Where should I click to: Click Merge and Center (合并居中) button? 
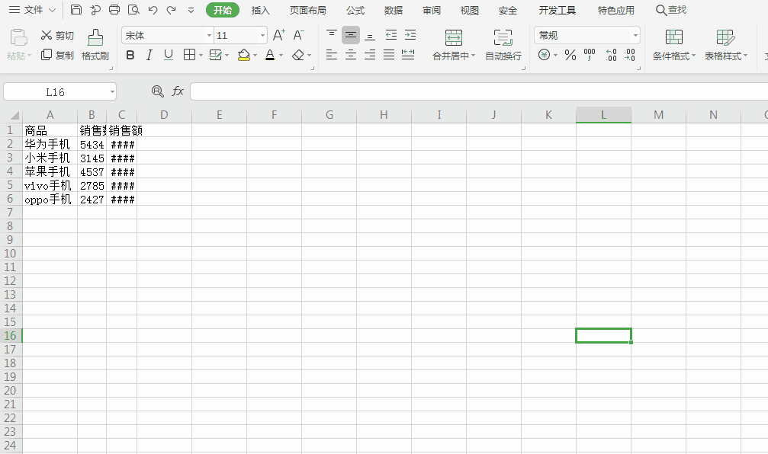point(454,44)
